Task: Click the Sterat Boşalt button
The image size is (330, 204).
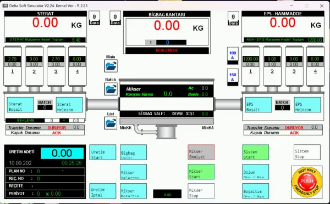Action: 20,105
